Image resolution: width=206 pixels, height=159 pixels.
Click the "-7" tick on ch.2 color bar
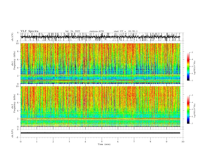(x=192, y=124)
